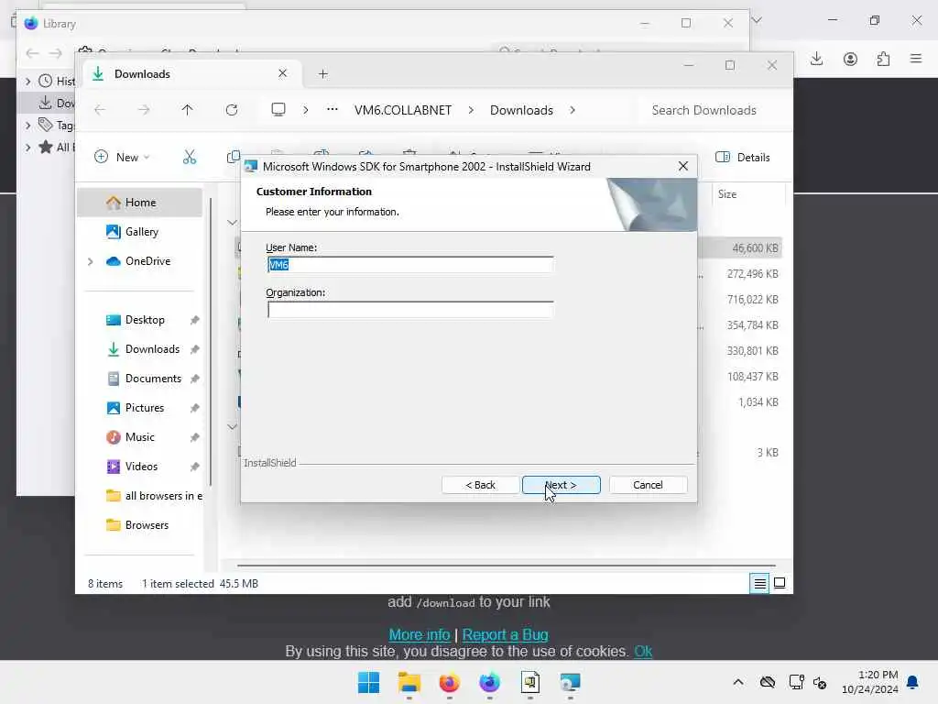938x704 pixels.
Task: Collapse the first file group chevron
Action: click(x=232, y=223)
